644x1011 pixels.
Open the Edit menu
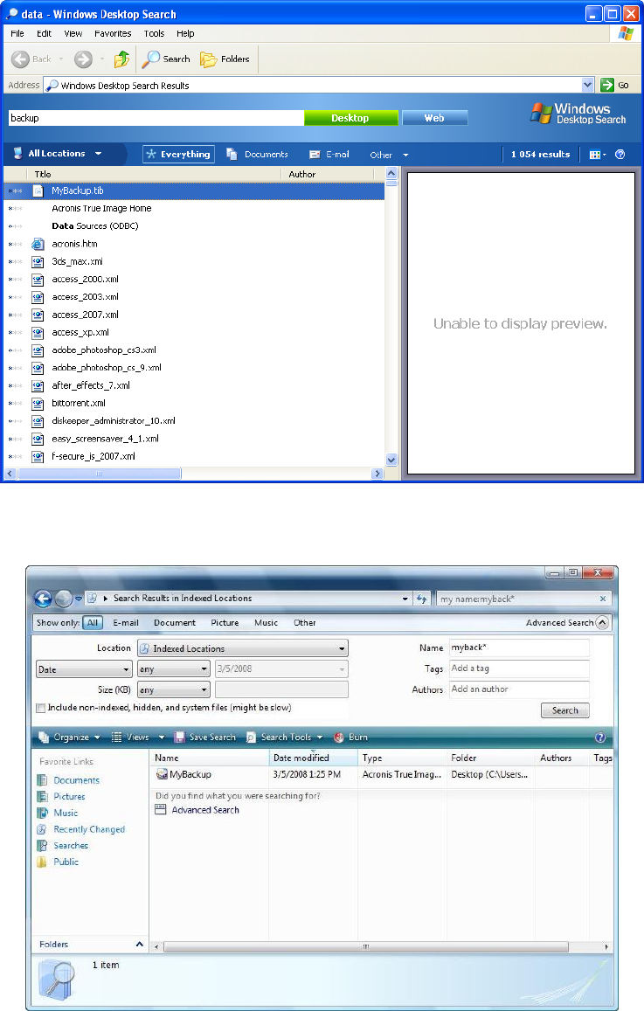(x=44, y=33)
